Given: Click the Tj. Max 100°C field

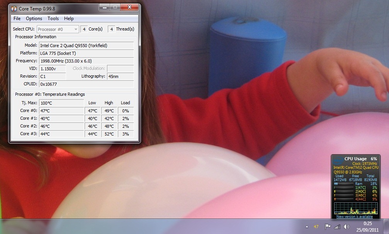Looking at the screenshot, I should [x=61, y=103].
